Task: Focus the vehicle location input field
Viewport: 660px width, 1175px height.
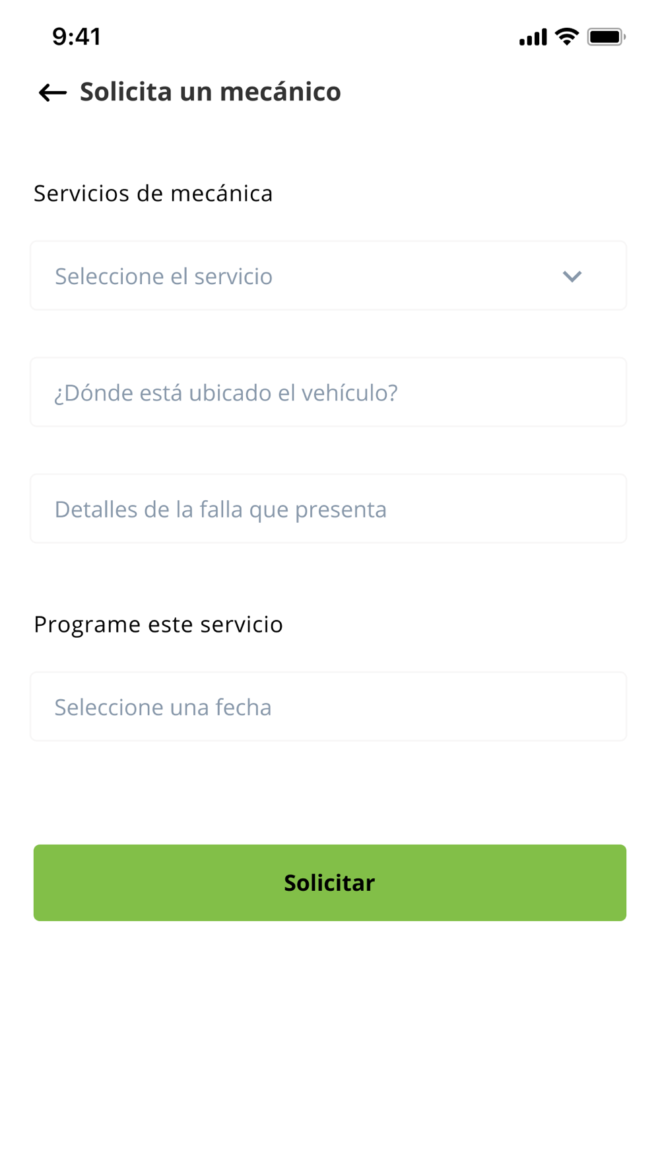Action: 328,393
